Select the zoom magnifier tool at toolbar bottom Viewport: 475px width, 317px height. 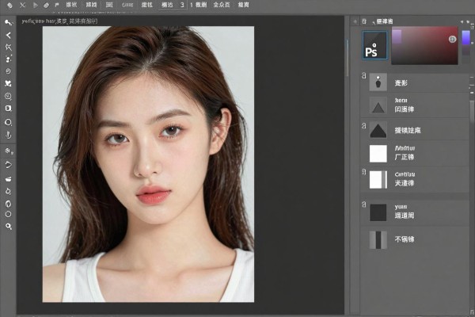pyautogui.click(x=9, y=227)
